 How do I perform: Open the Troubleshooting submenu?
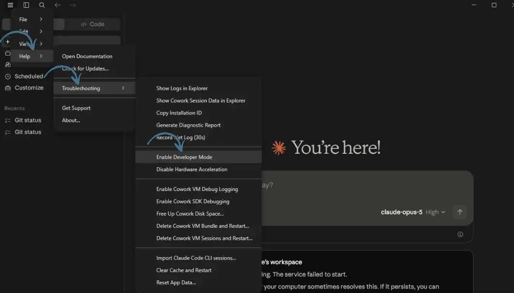point(94,88)
